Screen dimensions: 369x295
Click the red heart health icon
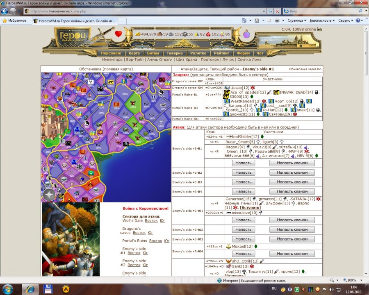pos(118,34)
